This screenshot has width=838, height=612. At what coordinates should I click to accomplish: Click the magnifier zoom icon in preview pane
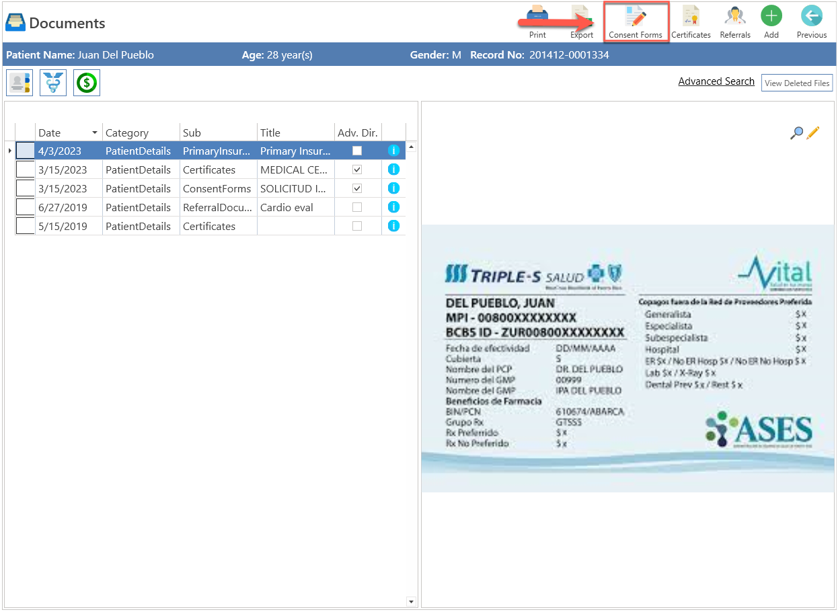796,133
